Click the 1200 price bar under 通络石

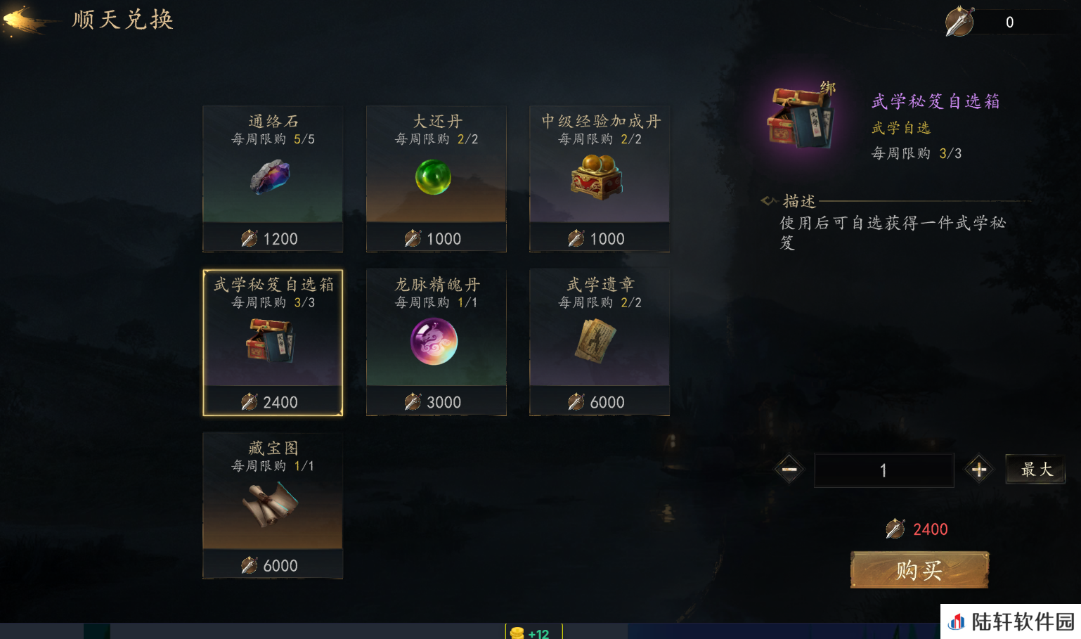pyautogui.click(x=273, y=238)
